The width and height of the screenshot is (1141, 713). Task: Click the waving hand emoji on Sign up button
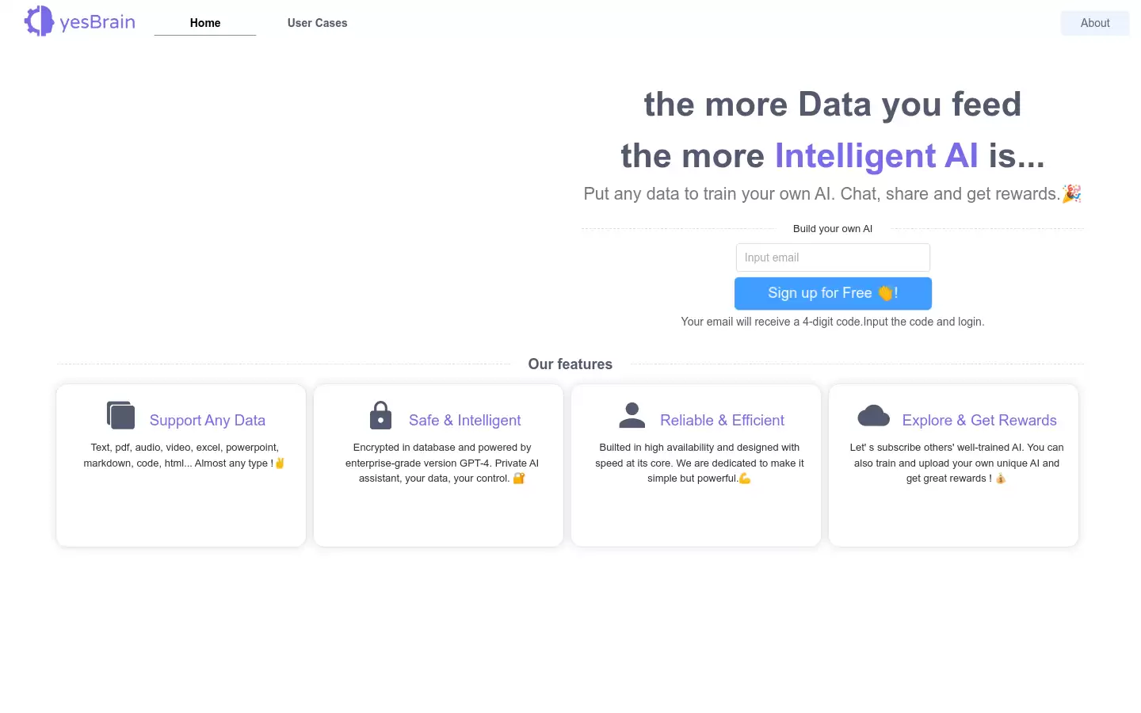[885, 293]
